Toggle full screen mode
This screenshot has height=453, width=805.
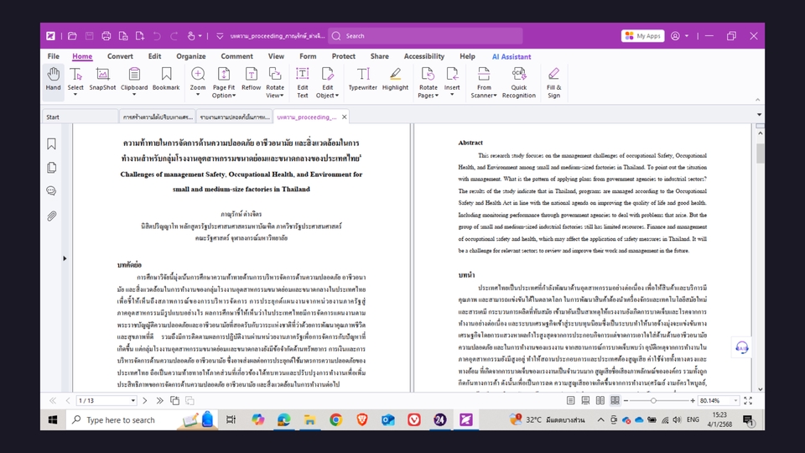(x=748, y=401)
